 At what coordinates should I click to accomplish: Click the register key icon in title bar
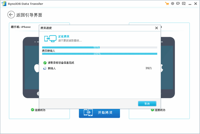pyautogui.click(x=184, y=4)
